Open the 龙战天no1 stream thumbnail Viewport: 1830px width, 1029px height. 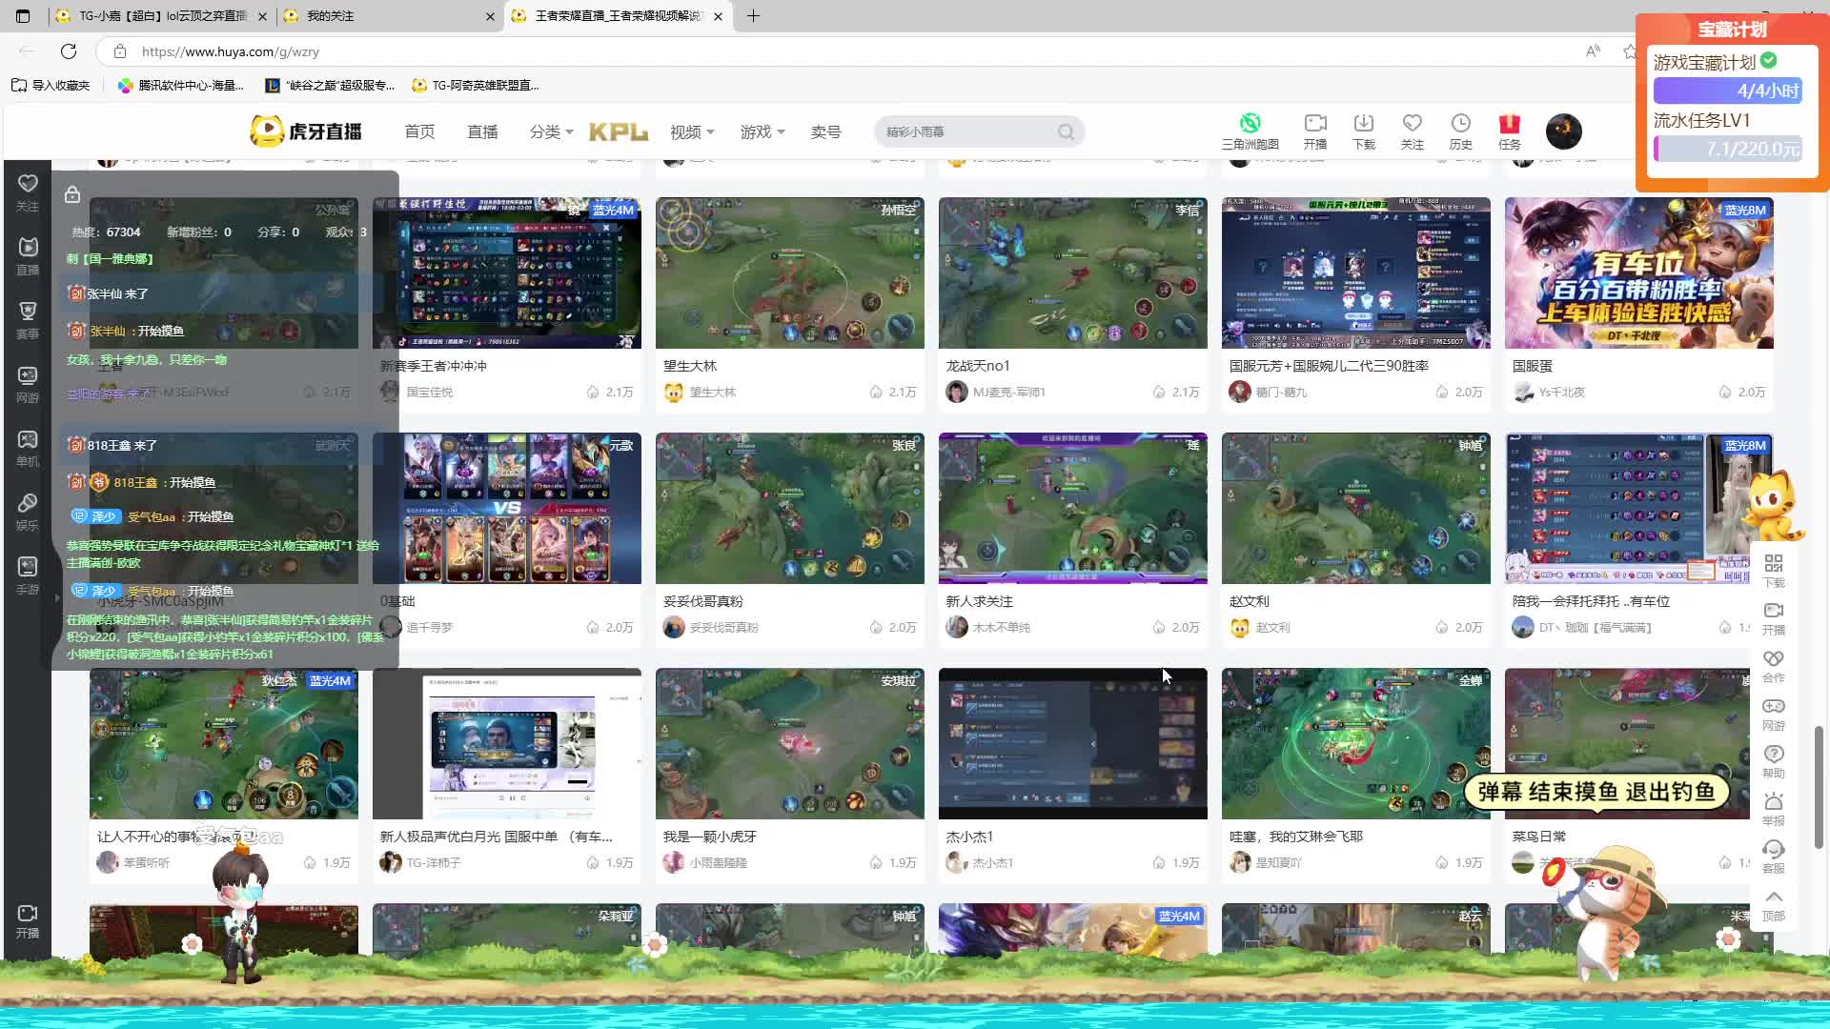click(x=1072, y=273)
